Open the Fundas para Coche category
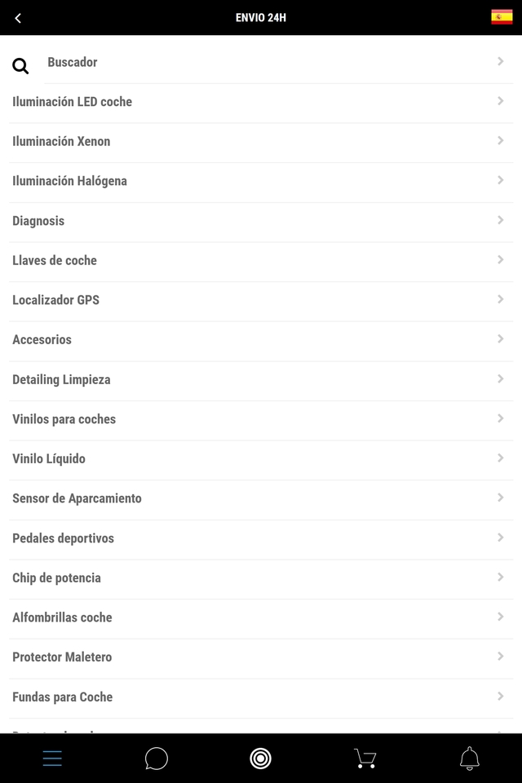The image size is (522, 783). 261,697
